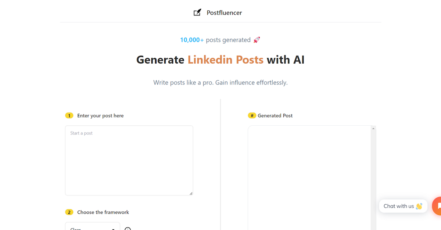Click the yellow step 2 badge
Screen dimensions: 441x230
tap(69, 212)
